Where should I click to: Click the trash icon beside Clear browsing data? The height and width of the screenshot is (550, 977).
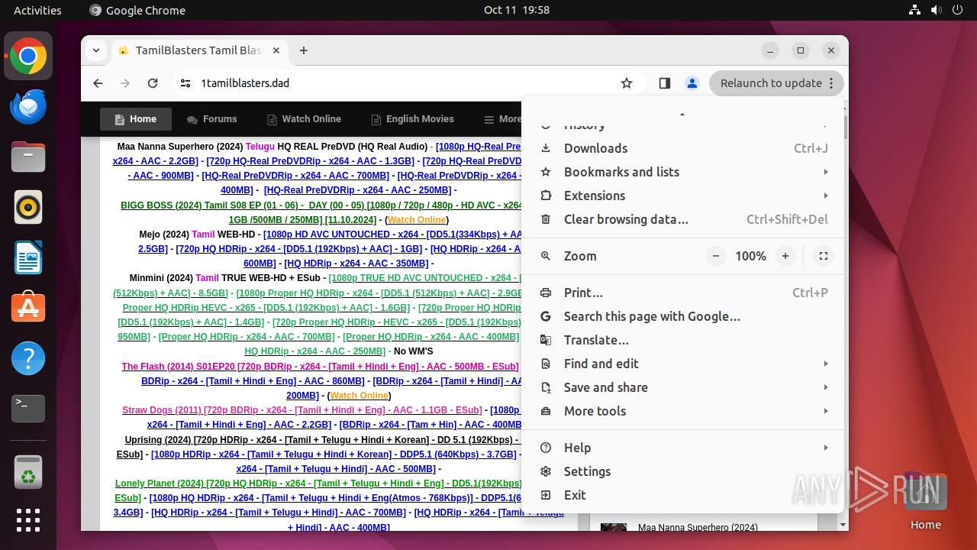pyautogui.click(x=546, y=219)
